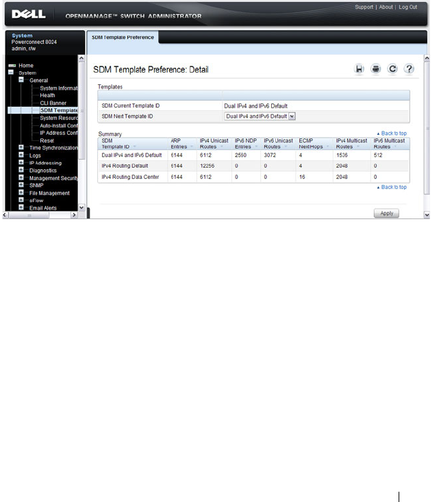Click the Save icon in page header
The image size is (439, 502).
(359, 69)
